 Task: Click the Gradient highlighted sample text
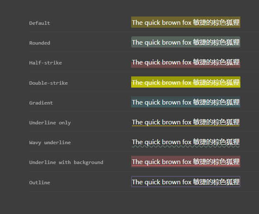186,102
